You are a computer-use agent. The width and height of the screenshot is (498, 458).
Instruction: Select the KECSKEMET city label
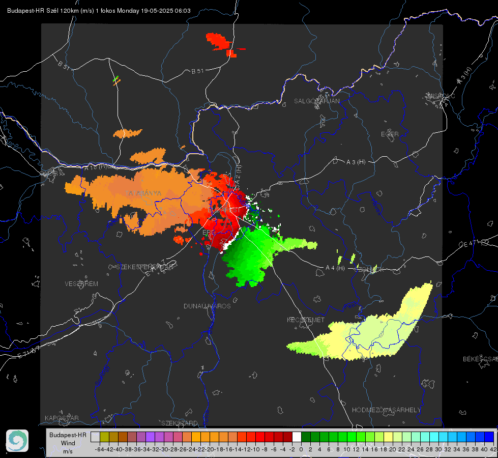(306, 320)
